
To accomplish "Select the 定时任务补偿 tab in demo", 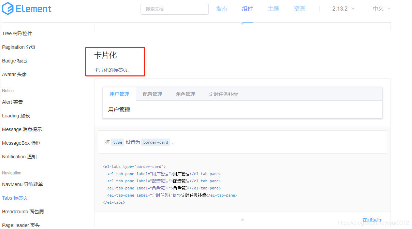I will [x=223, y=94].
